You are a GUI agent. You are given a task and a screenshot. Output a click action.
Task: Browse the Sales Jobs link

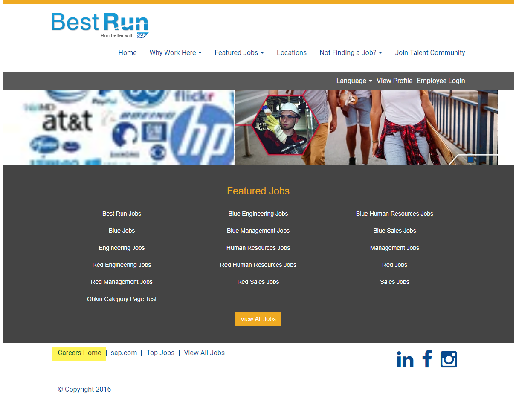[394, 282]
